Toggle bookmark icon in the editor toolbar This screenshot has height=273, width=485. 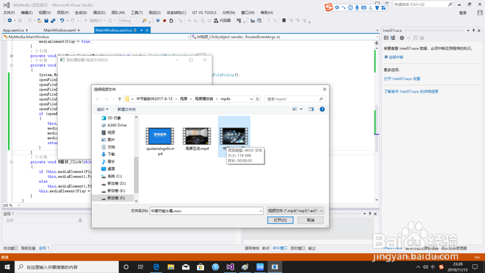(284, 21)
